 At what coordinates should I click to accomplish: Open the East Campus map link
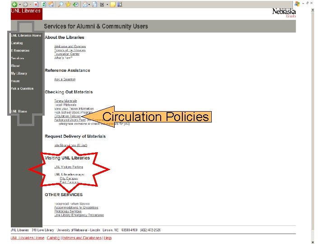point(69,182)
